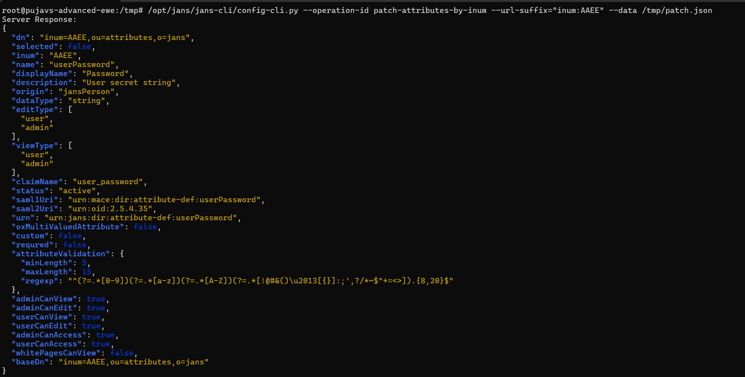Click the minLength value 5

(84, 263)
